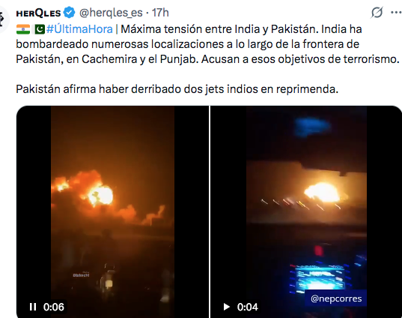Open the 17h tweet timestamp
The width and height of the screenshot is (402, 318).
[x=160, y=13]
